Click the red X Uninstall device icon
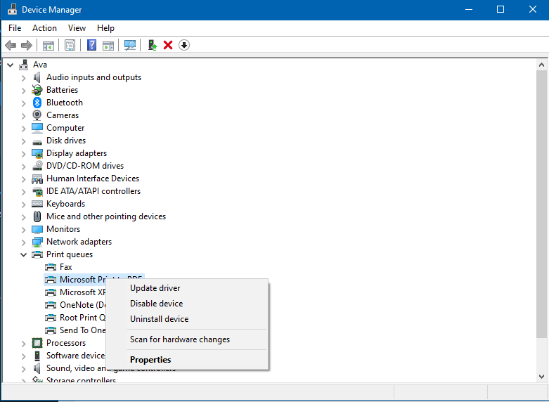Screen dimensions: 549x402 [168, 45]
